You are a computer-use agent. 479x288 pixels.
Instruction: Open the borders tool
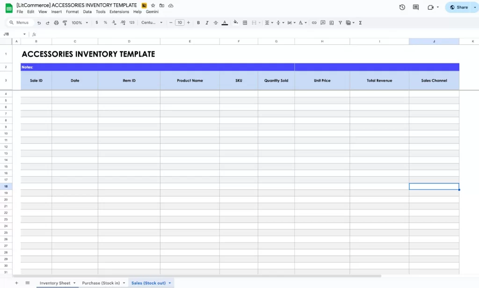click(245, 22)
